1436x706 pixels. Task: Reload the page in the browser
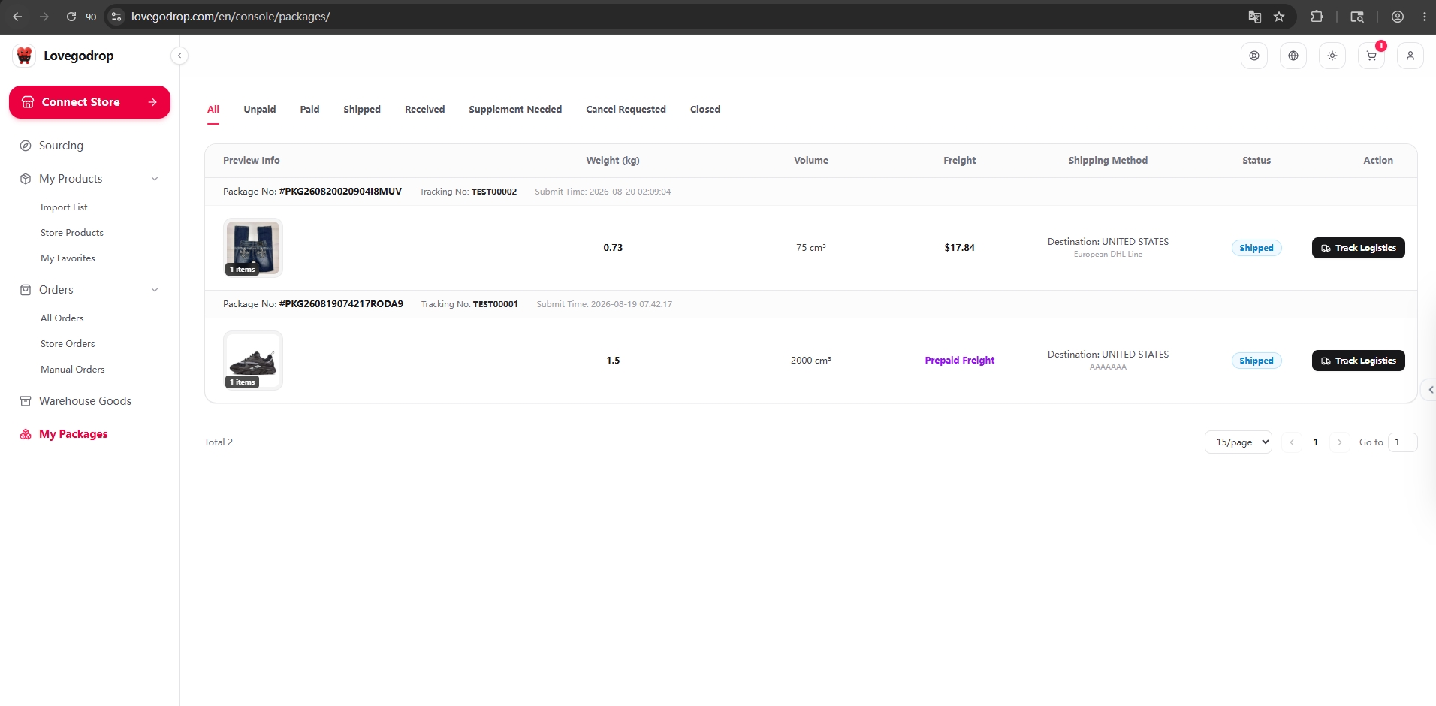[x=71, y=17]
